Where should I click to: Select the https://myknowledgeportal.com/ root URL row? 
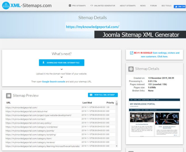(x=60, y=108)
